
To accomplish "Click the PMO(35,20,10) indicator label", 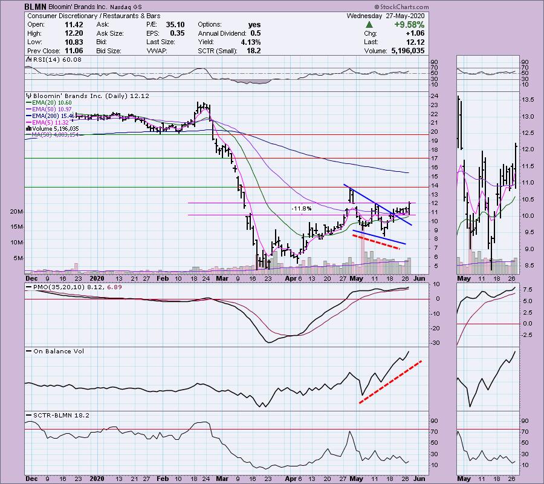I will click(x=74, y=287).
